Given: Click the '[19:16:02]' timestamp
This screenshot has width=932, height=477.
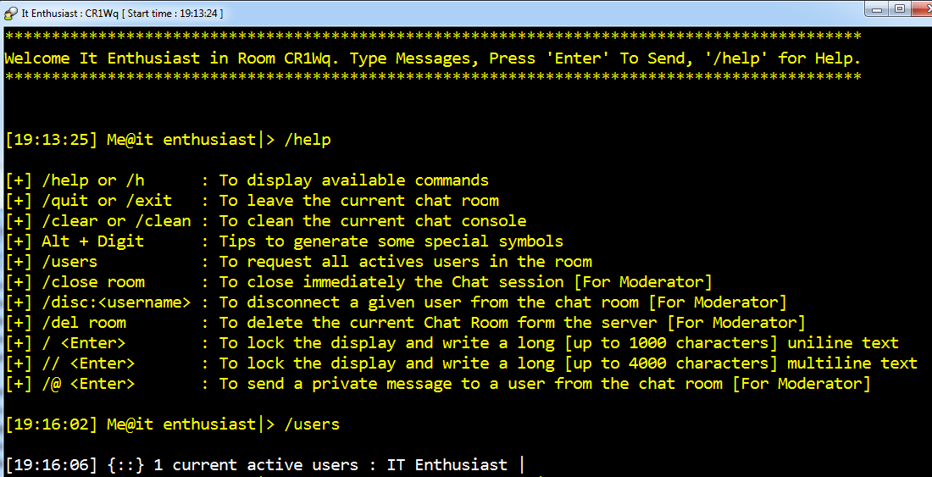Looking at the screenshot, I should 51,424.
